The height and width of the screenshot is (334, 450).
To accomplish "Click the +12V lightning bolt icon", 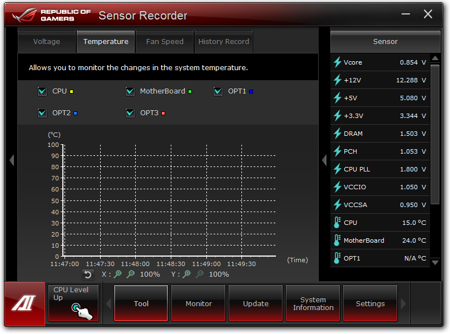I will click(x=337, y=80).
